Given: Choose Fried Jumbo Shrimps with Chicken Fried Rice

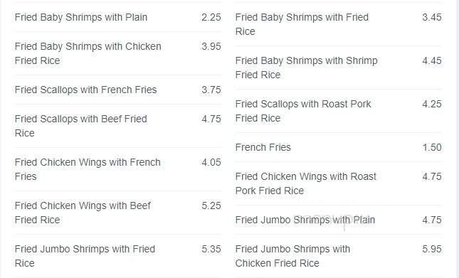Looking at the screenshot, I should tap(293, 256).
